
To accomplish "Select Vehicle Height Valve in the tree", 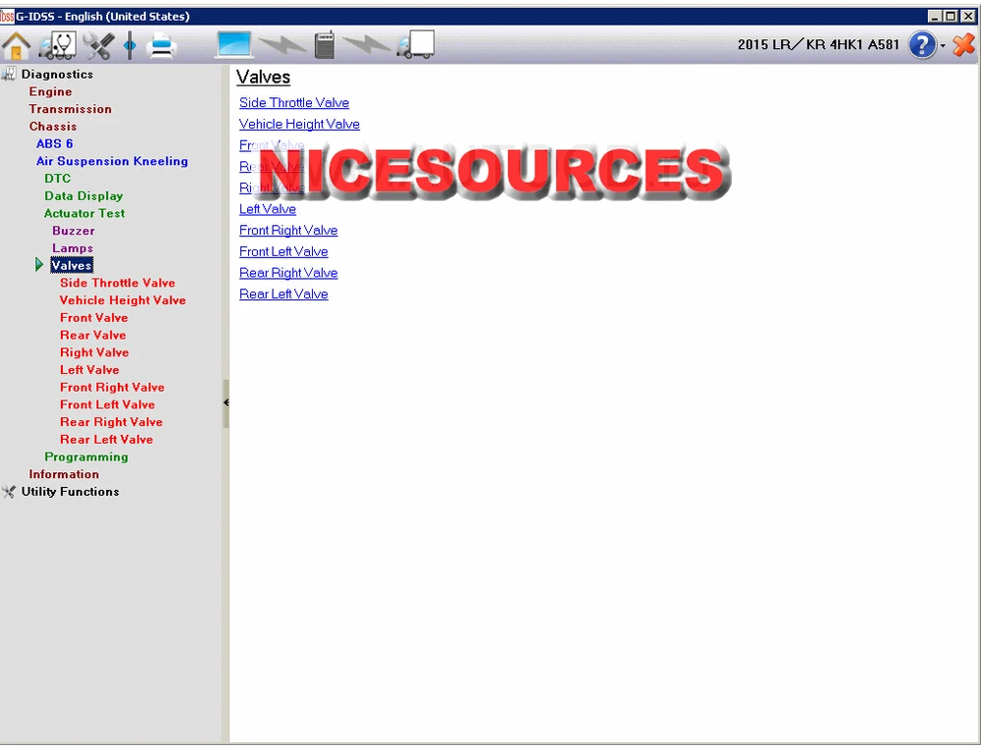I will coord(123,300).
